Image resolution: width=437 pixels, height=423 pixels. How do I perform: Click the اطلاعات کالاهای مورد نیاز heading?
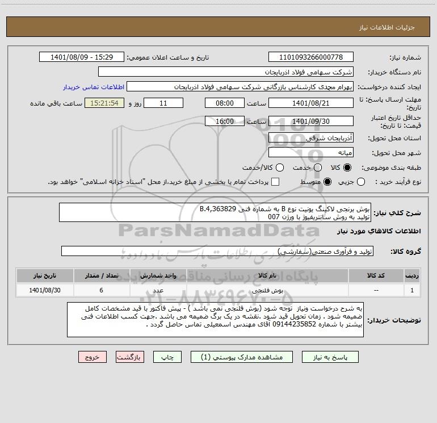click(379, 231)
